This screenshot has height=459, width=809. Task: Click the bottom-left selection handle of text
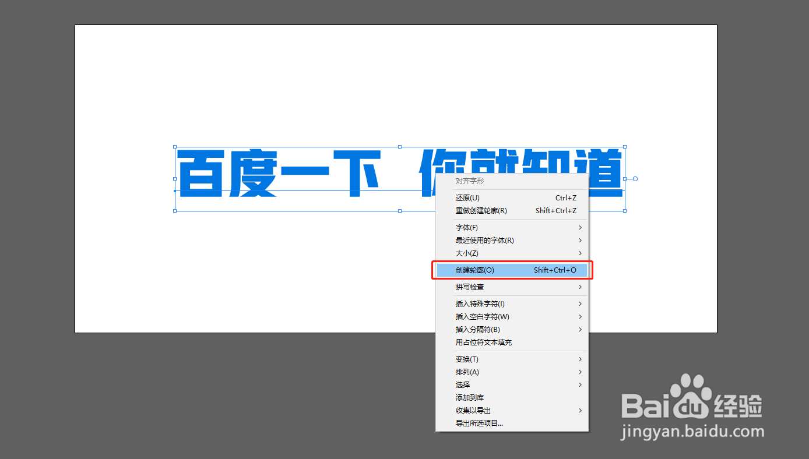(175, 211)
